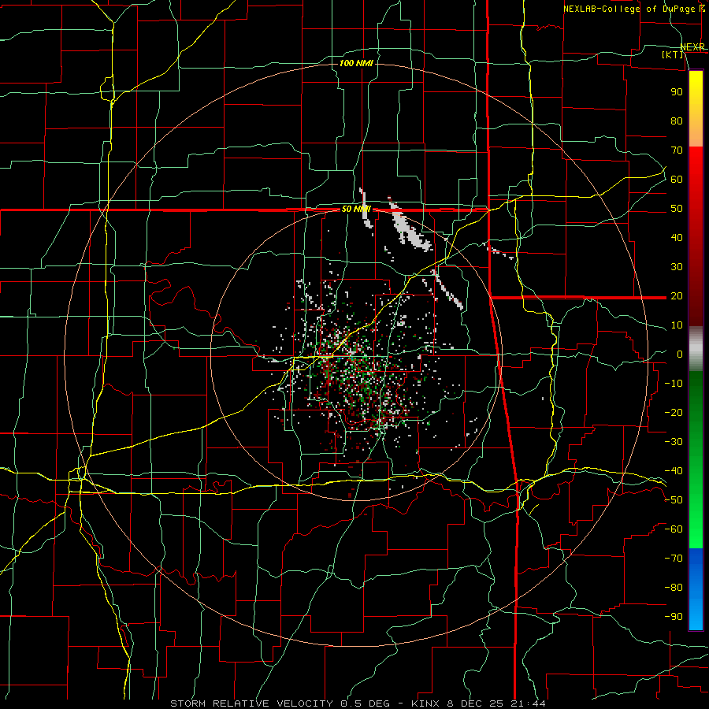The height and width of the screenshot is (709, 709).
Task: Click the -70 value on the velocity scale
Action: click(x=674, y=559)
